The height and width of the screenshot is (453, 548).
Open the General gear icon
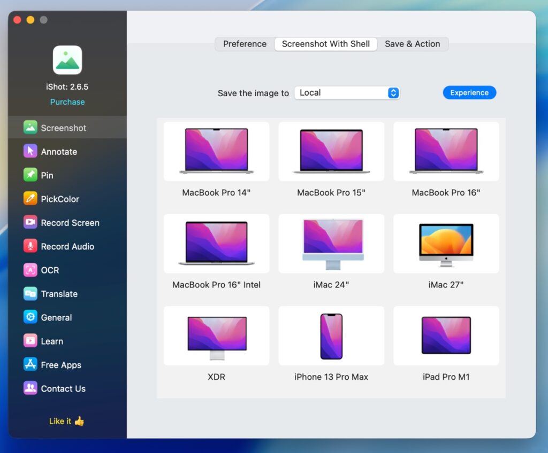tap(31, 317)
